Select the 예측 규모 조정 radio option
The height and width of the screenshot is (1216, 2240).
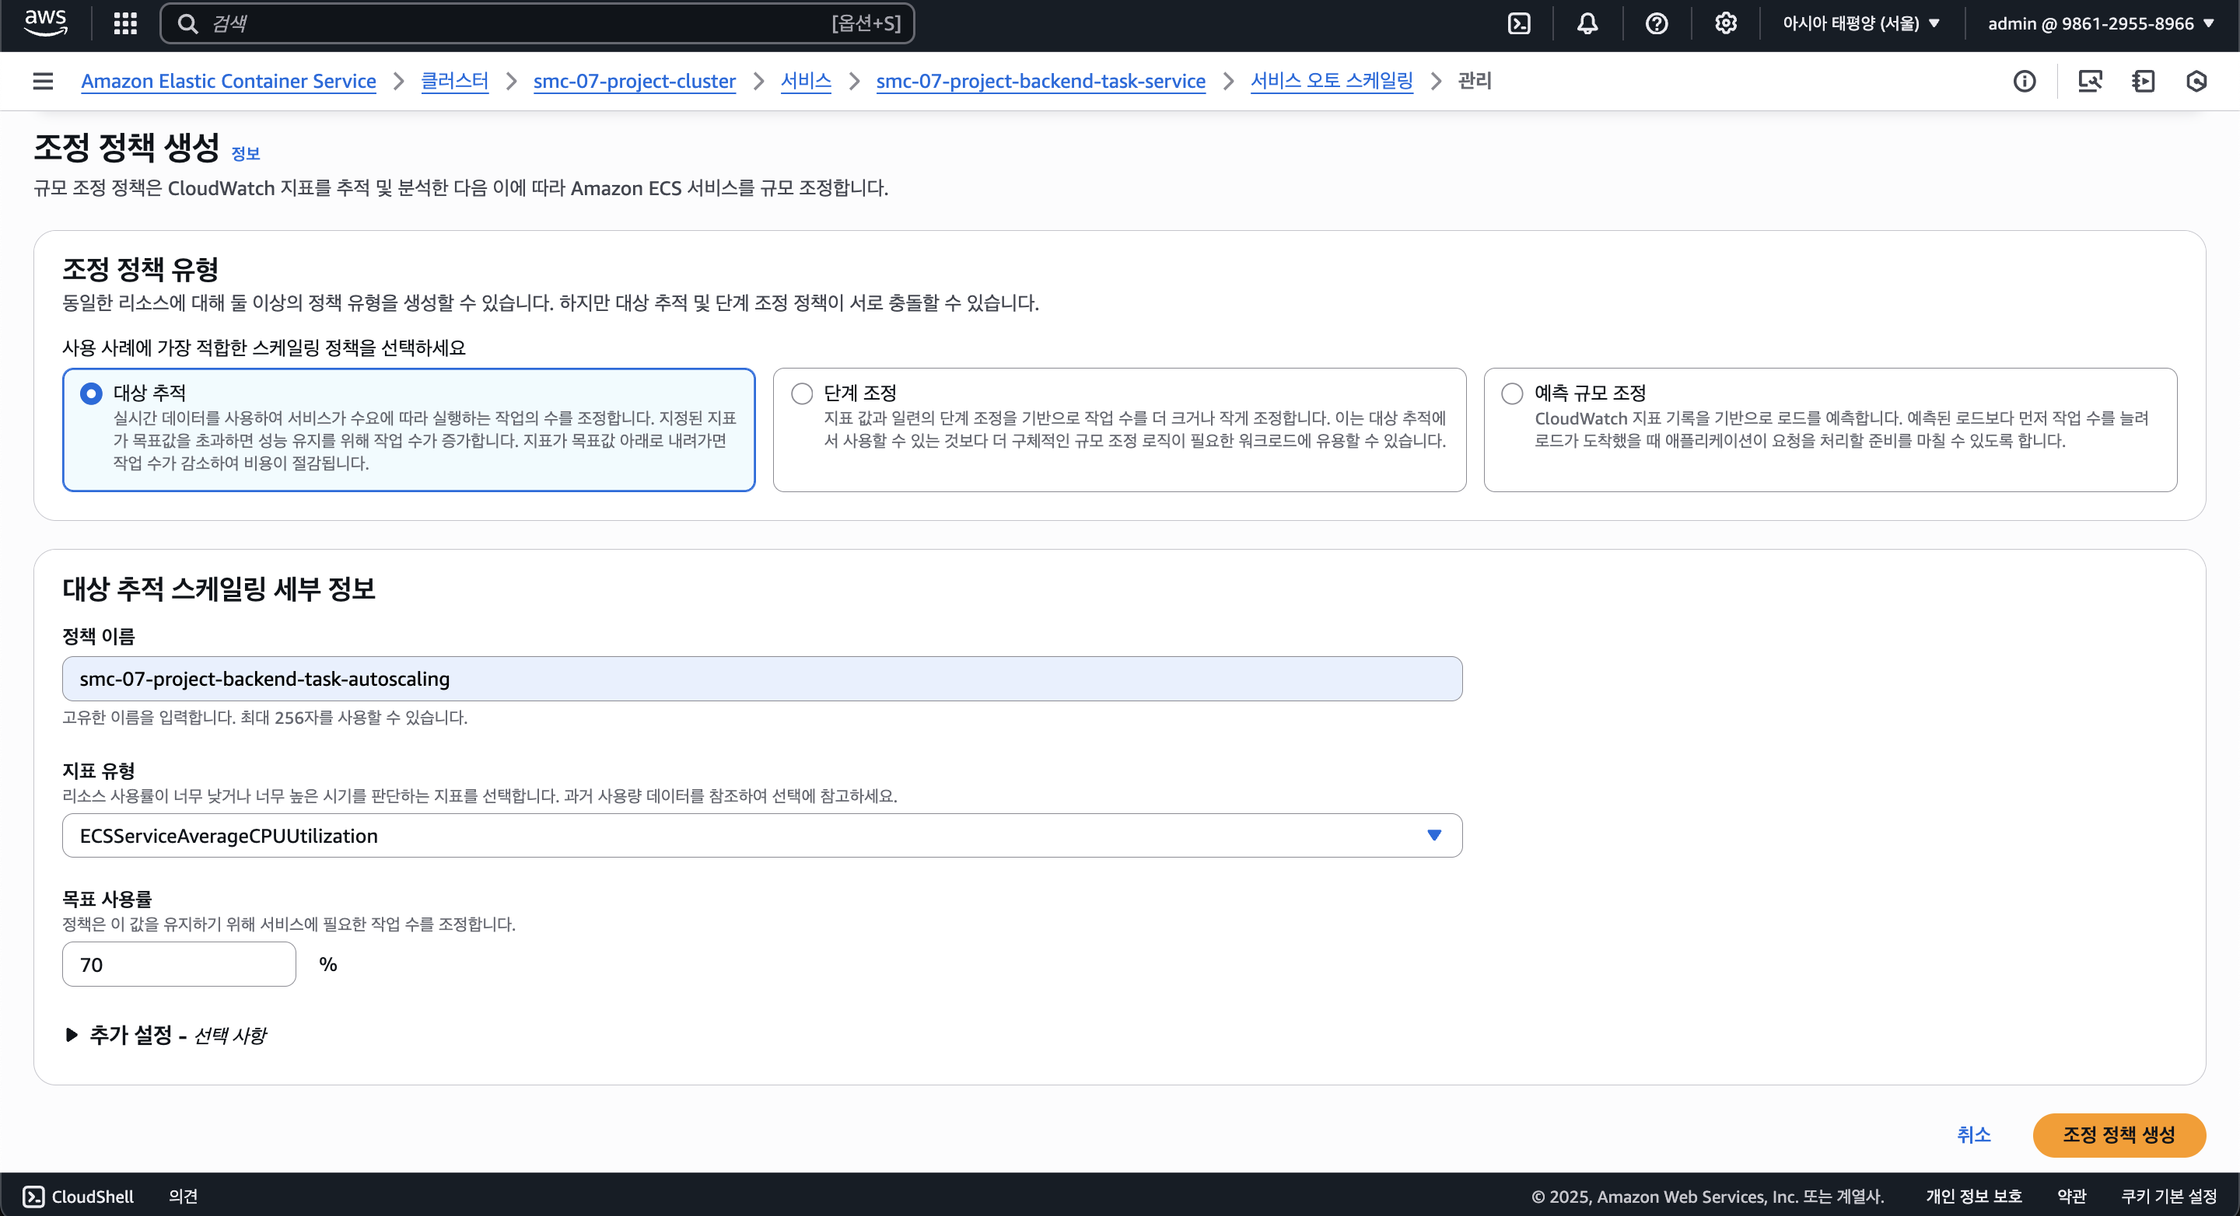tap(1512, 393)
